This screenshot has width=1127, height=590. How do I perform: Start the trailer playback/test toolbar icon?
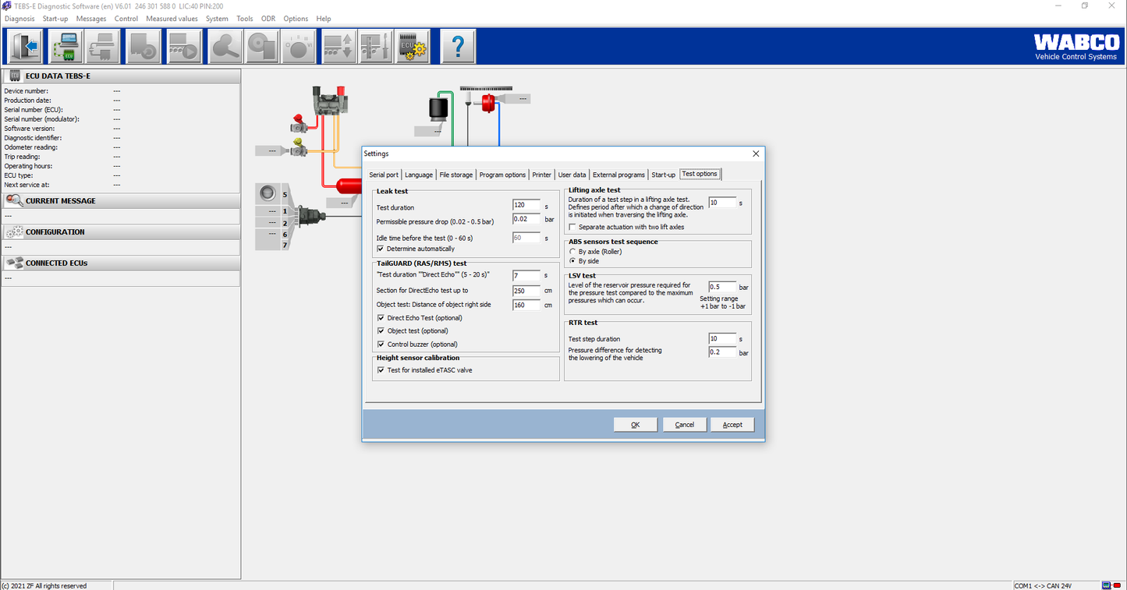coord(184,46)
